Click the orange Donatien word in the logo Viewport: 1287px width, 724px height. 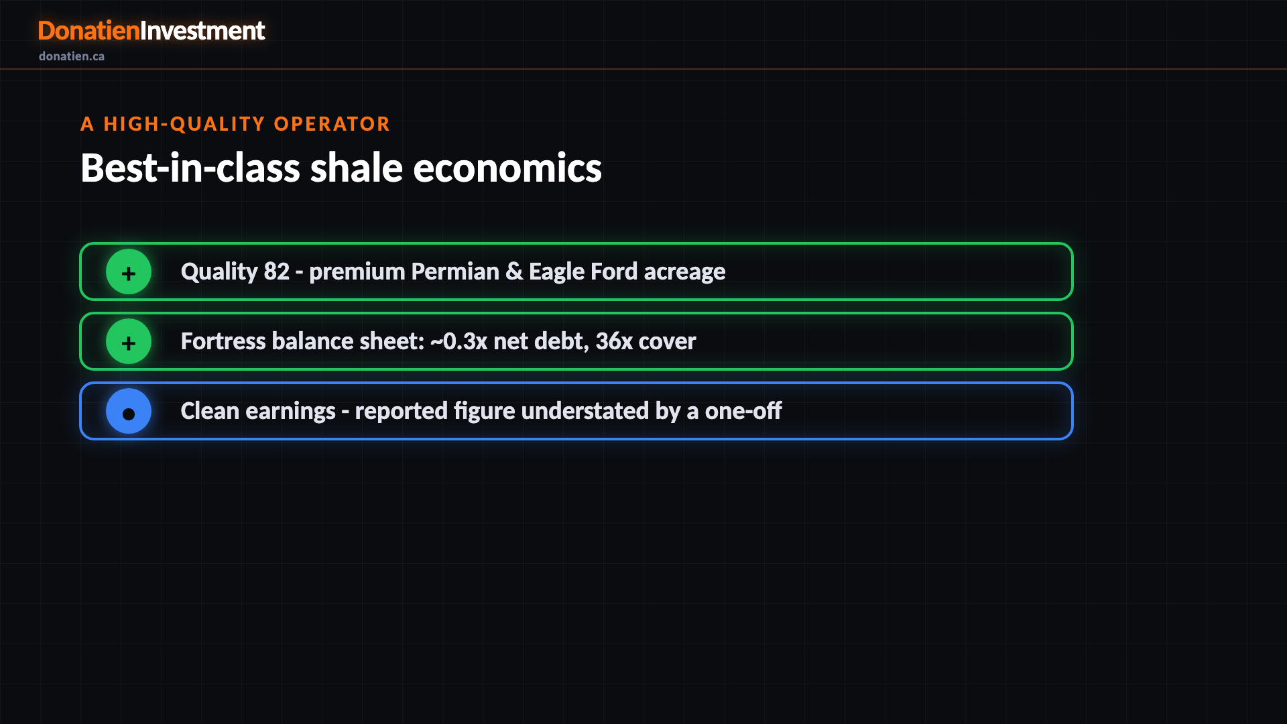88,31
